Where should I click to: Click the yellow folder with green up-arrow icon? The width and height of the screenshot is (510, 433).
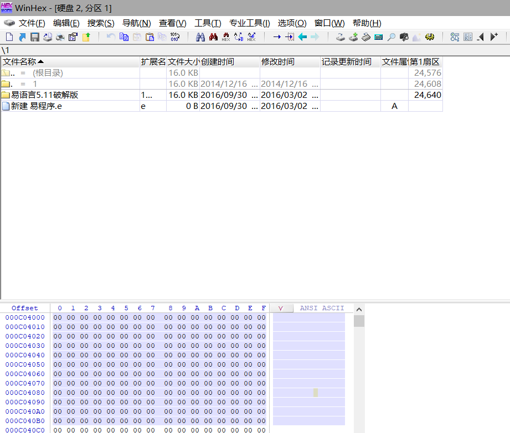[x=86, y=37]
